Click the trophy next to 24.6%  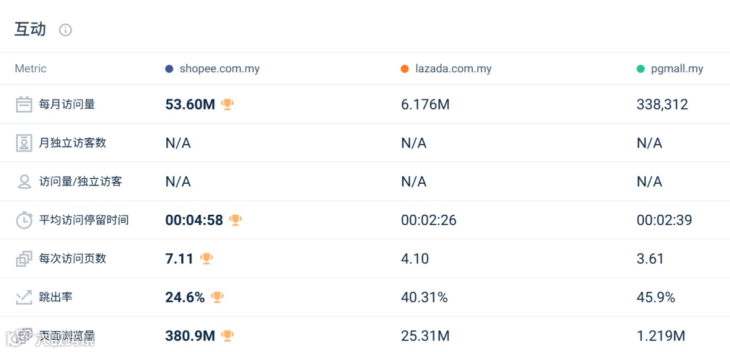tap(217, 297)
